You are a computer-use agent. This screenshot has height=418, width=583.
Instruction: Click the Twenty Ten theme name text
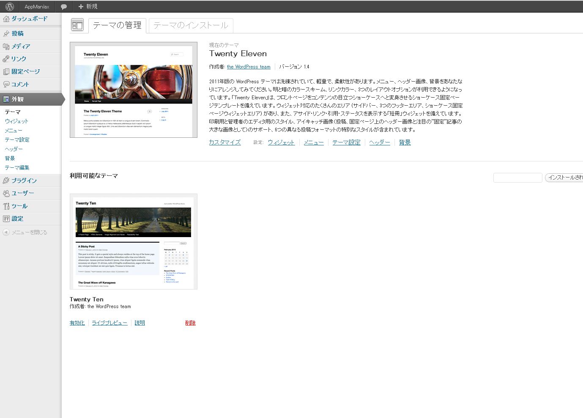(x=87, y=299)
